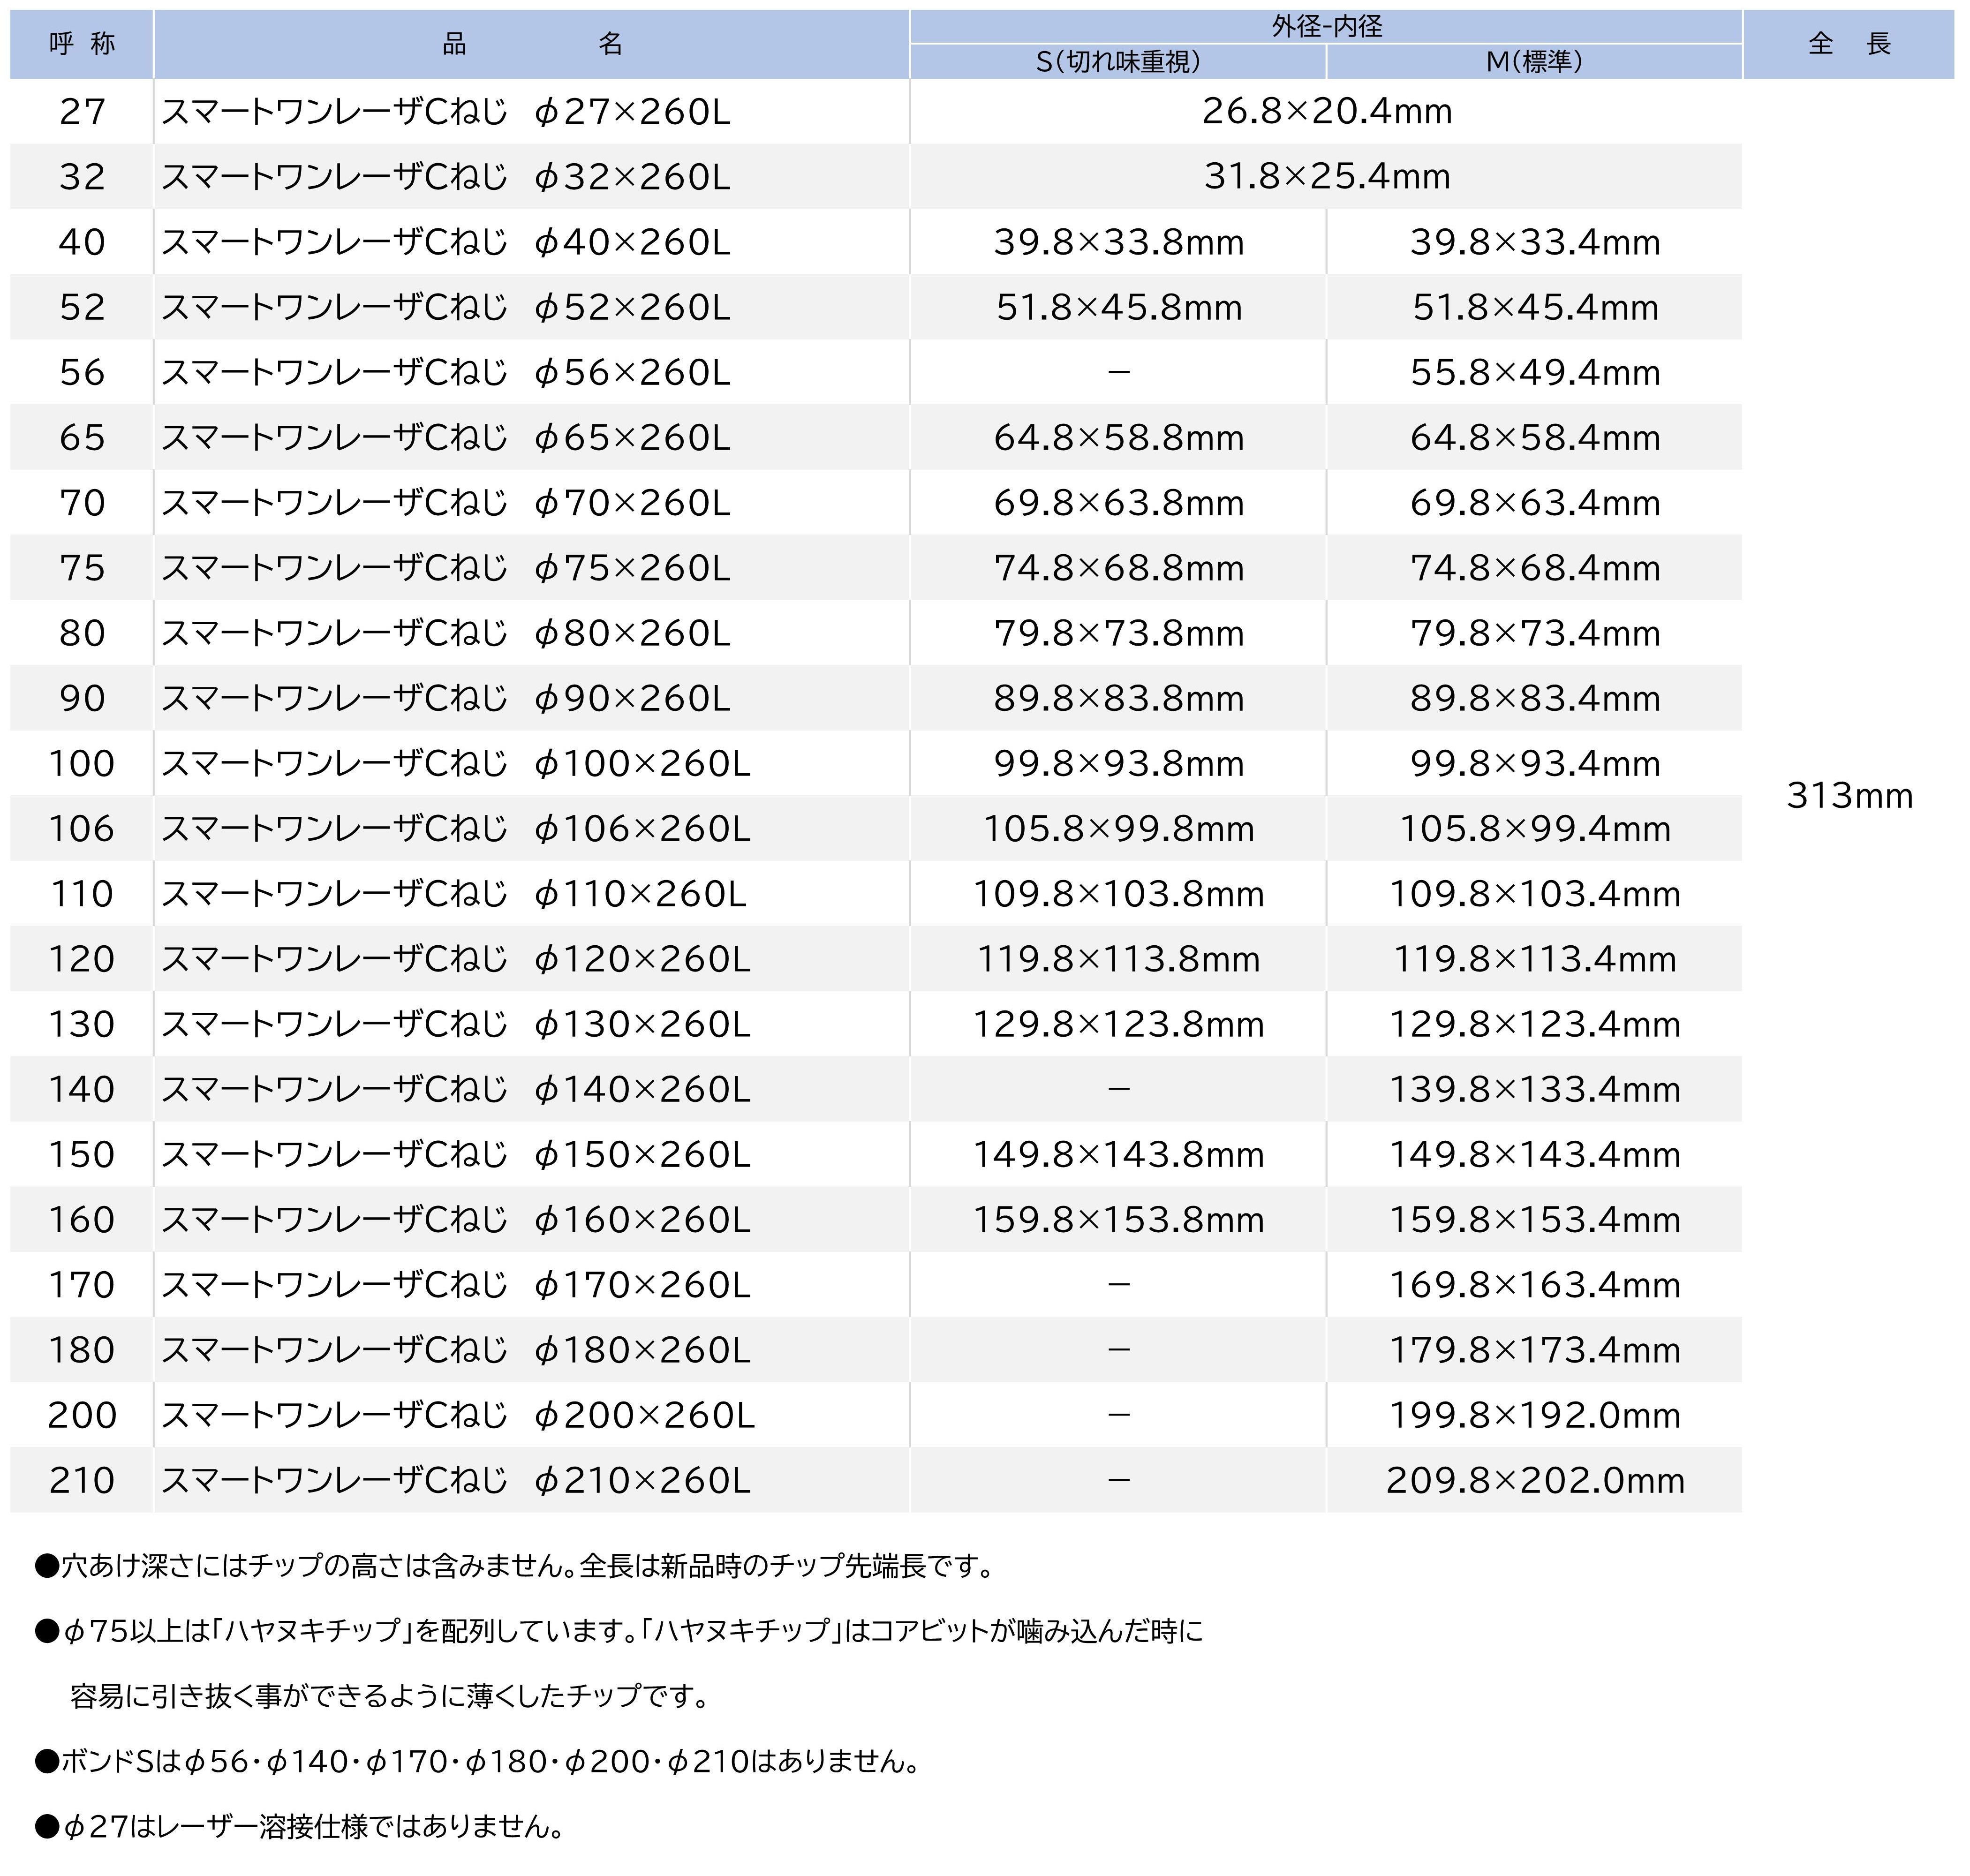This screenshot has height=1876, width=1970.
Task: Select M dimension 79.8×73.4mm
Action: point(1535,633)
